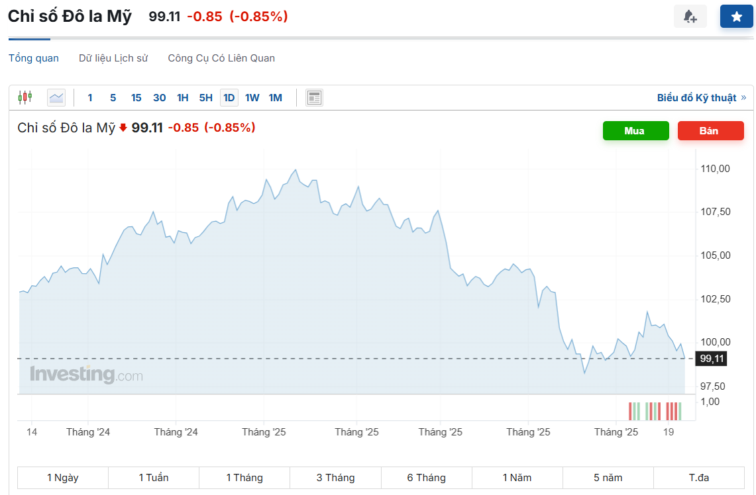Image resolution: width=756 pixels, height=495 pixels.
Task: Click the 99,11 price marker on axis
Action: [711, 359]
